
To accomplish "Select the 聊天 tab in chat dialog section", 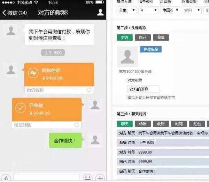I will click(125, 124).
